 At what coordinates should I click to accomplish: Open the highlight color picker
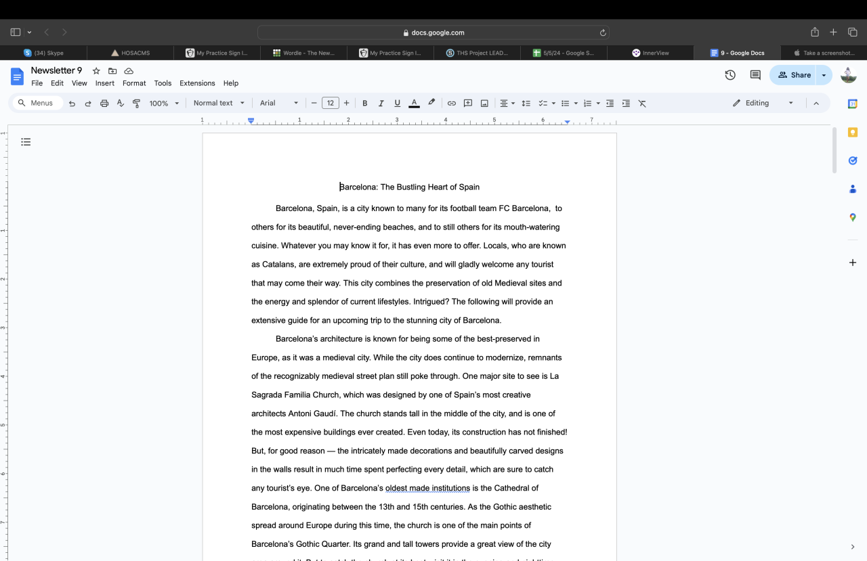[431, 104]
